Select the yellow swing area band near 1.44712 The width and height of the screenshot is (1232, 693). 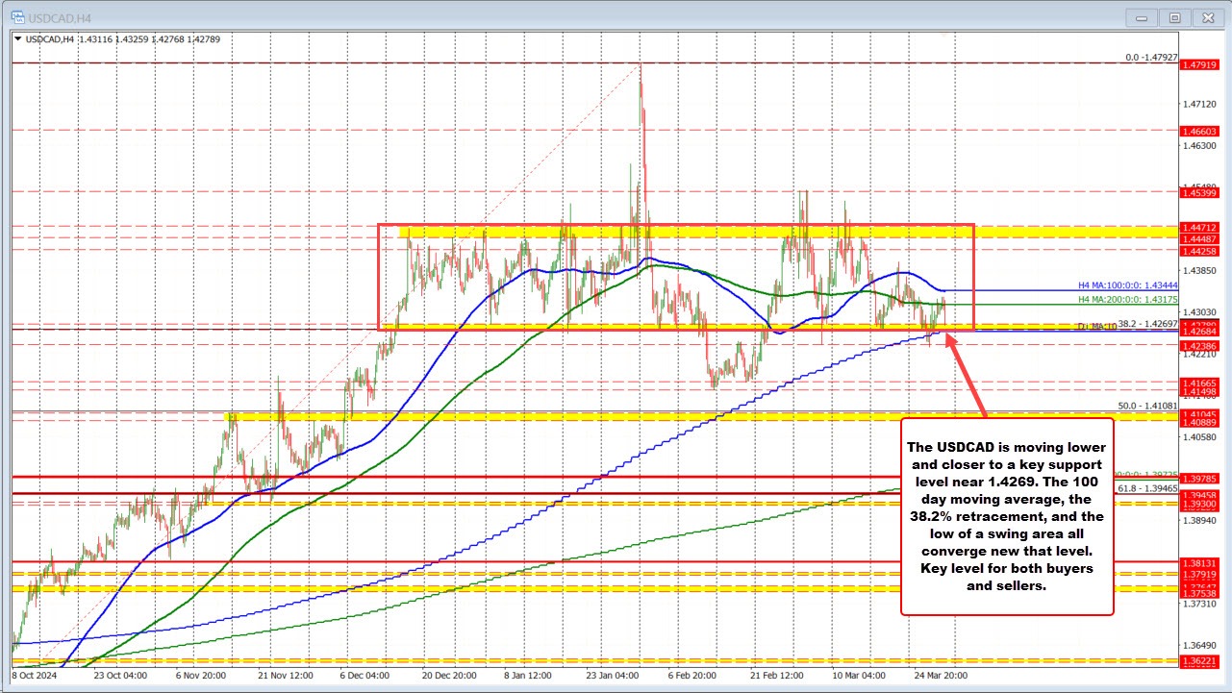(x=673, y=231)
